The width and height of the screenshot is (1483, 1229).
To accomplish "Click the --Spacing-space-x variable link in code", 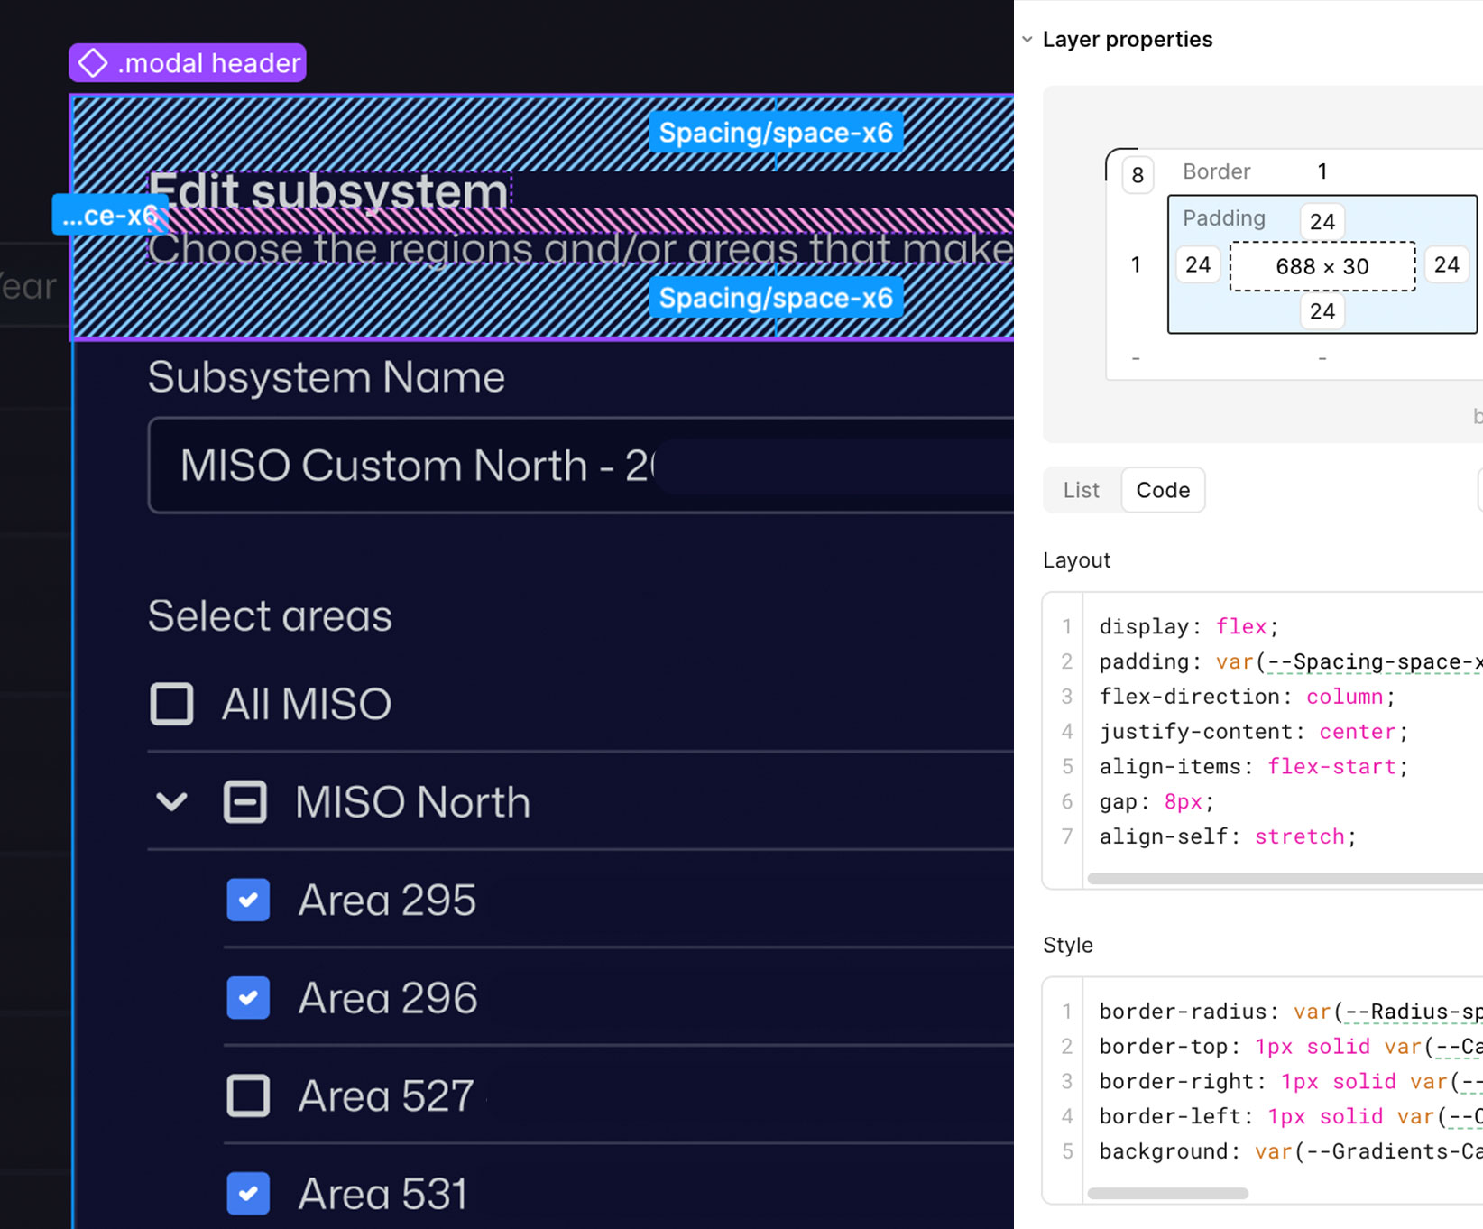I will [1371, 661].
